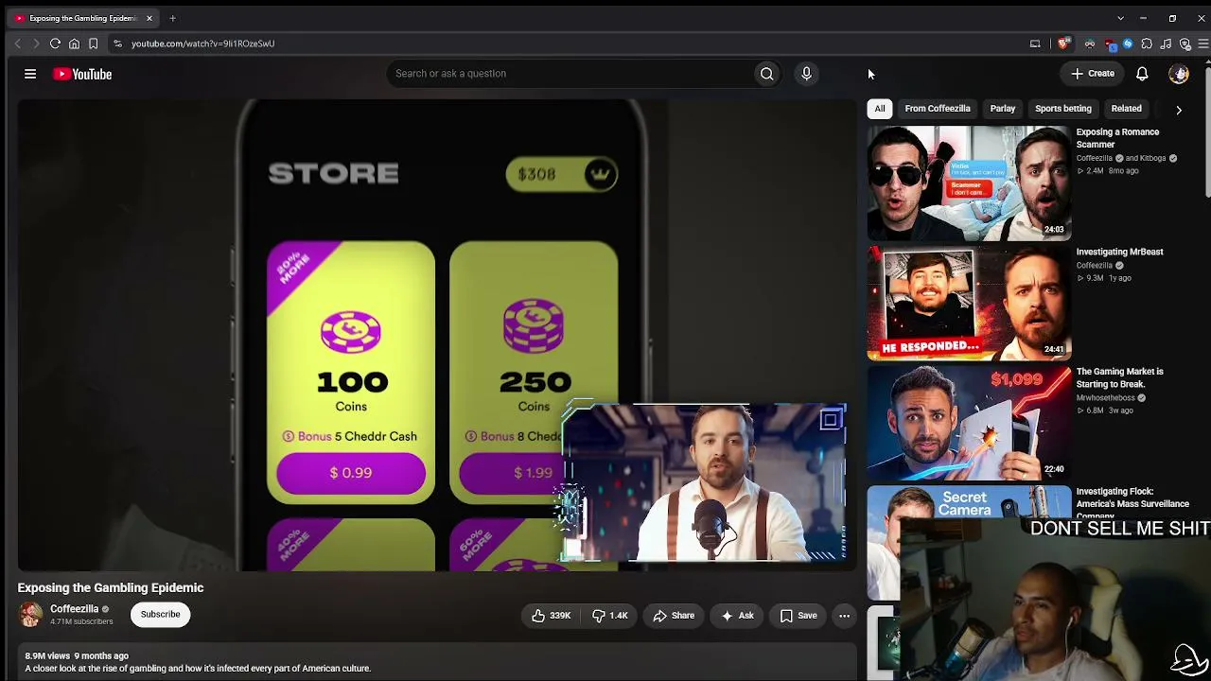Select the Sports betting chip
This screenshot has width=1211, height=681.
pos(1063,109)
